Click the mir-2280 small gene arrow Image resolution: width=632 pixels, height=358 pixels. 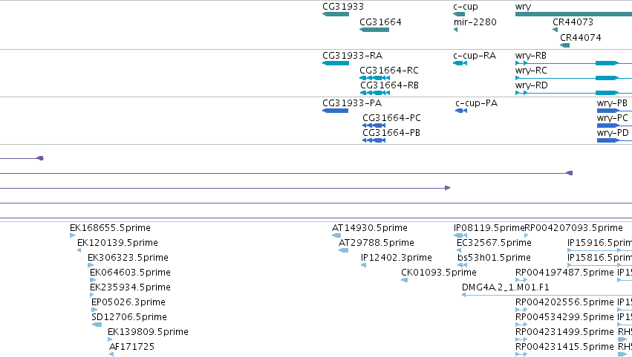(x=456, y=30)
